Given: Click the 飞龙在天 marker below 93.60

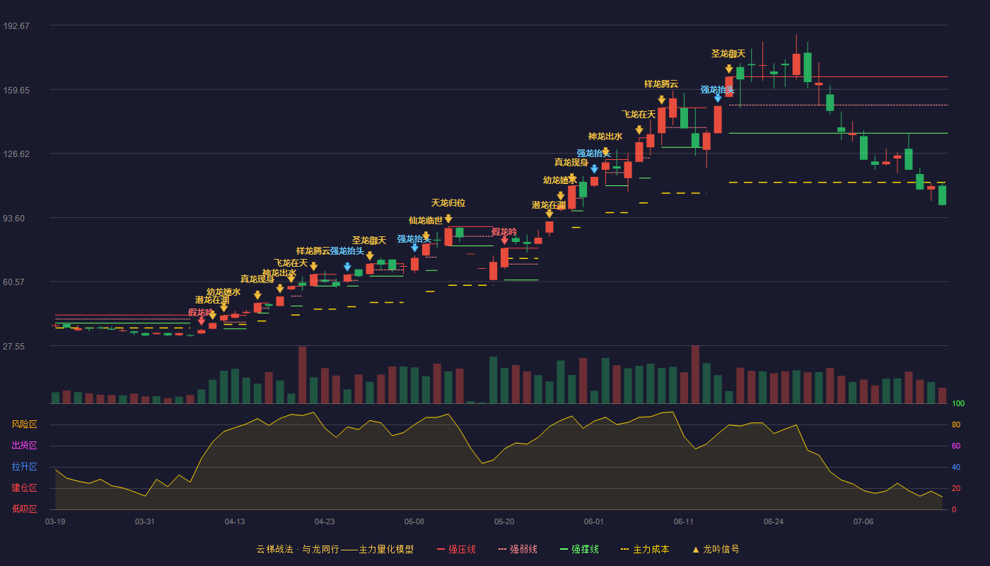Looking at the screenshot, I should pos(291,263).
